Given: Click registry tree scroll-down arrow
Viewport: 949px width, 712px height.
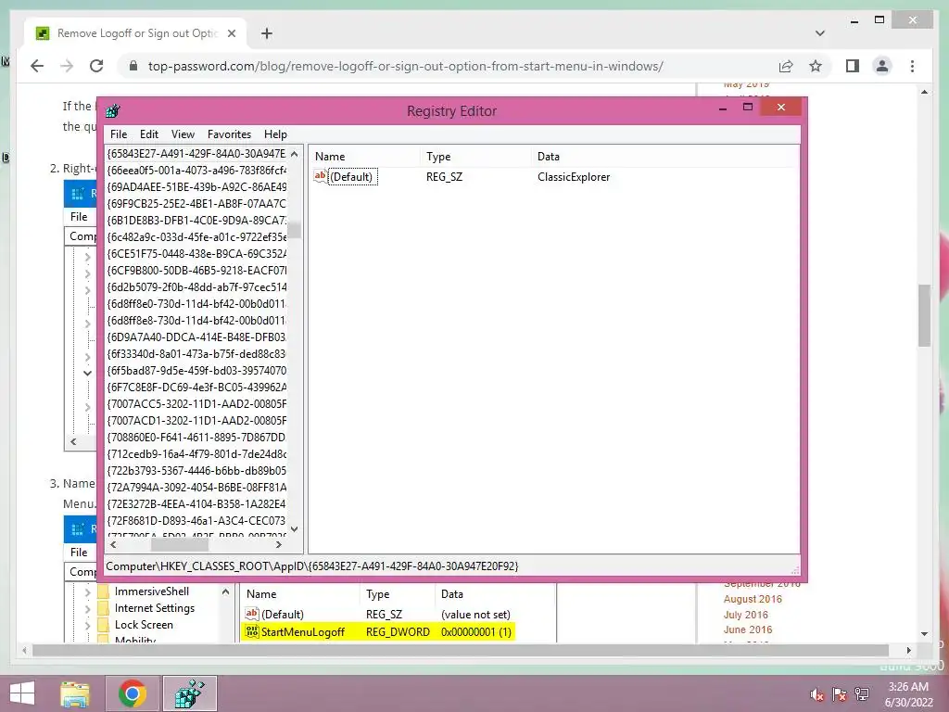Looking at the screenshot, I should click(x=294, y=529).
